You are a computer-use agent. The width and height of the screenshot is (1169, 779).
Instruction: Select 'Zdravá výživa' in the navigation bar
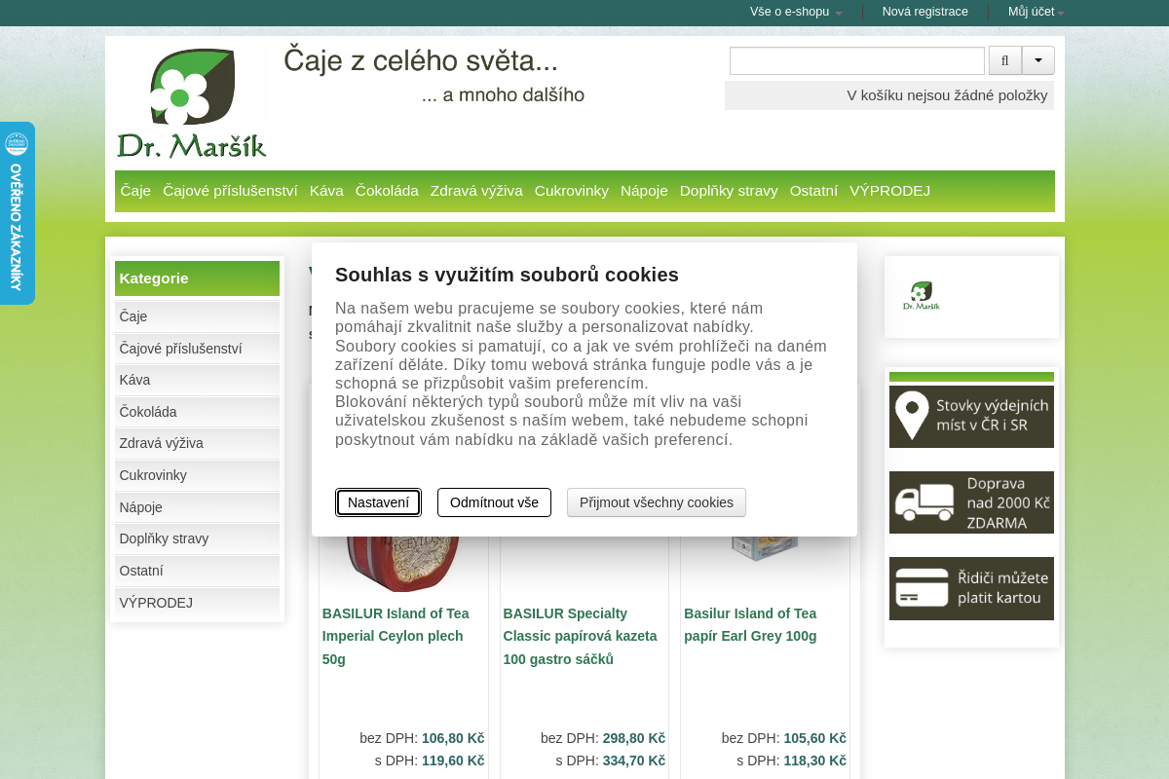tap(476, 191)
